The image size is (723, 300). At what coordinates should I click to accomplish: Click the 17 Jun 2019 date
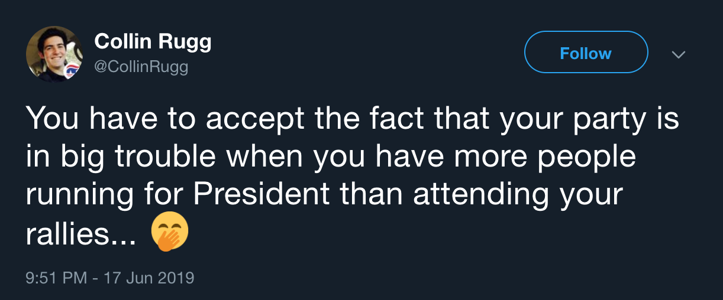point(149,277)
